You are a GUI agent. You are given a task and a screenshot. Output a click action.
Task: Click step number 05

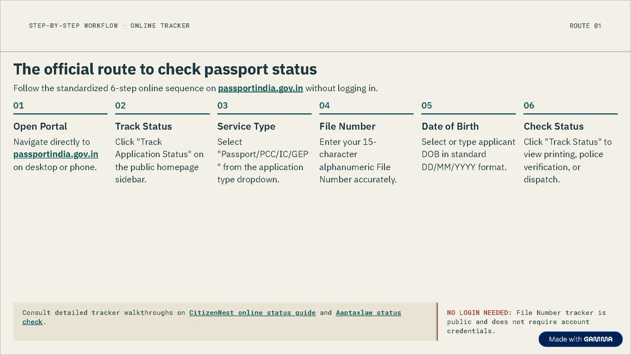click(427, 106)
